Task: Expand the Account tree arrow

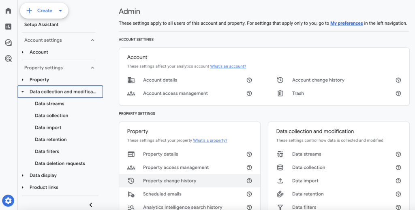Action: 23,52
